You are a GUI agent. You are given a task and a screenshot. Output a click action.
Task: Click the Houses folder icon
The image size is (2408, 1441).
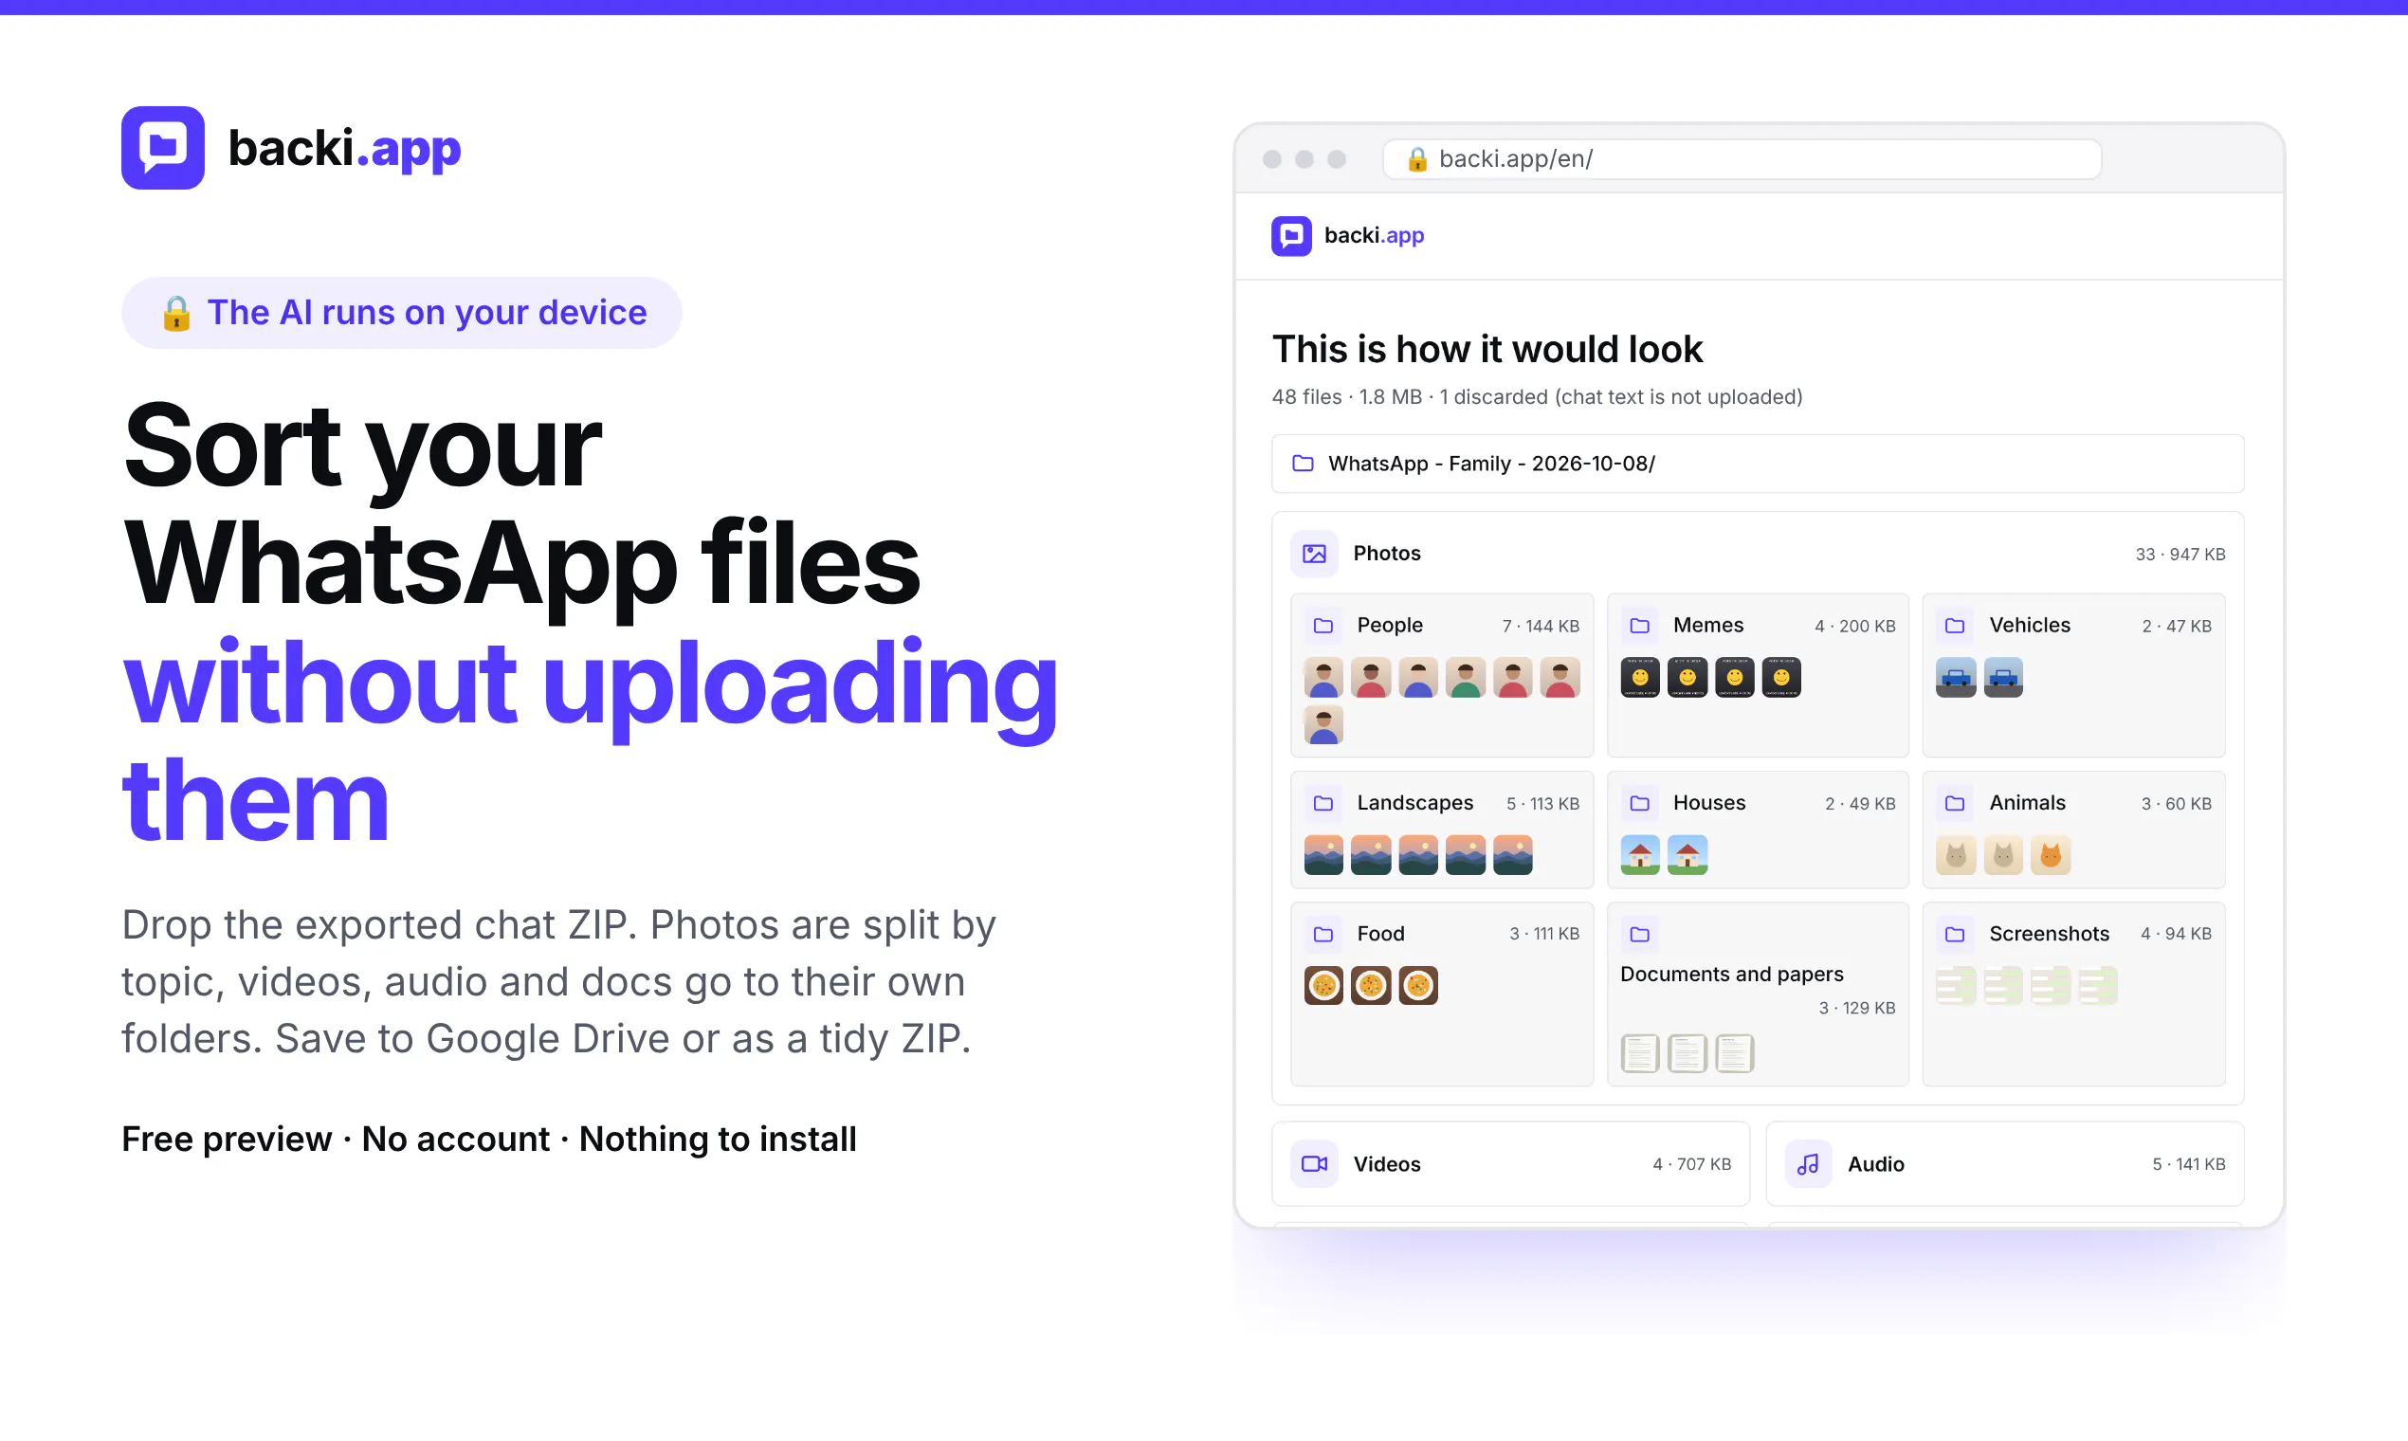coord(1639,803)
